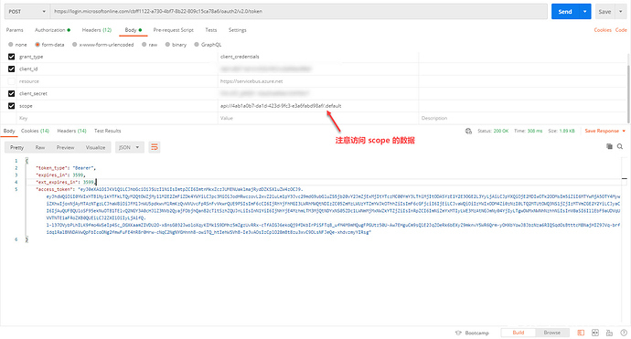
Task: Choose x-www-form-urlencoded body type
Action: tap(74, 45)
